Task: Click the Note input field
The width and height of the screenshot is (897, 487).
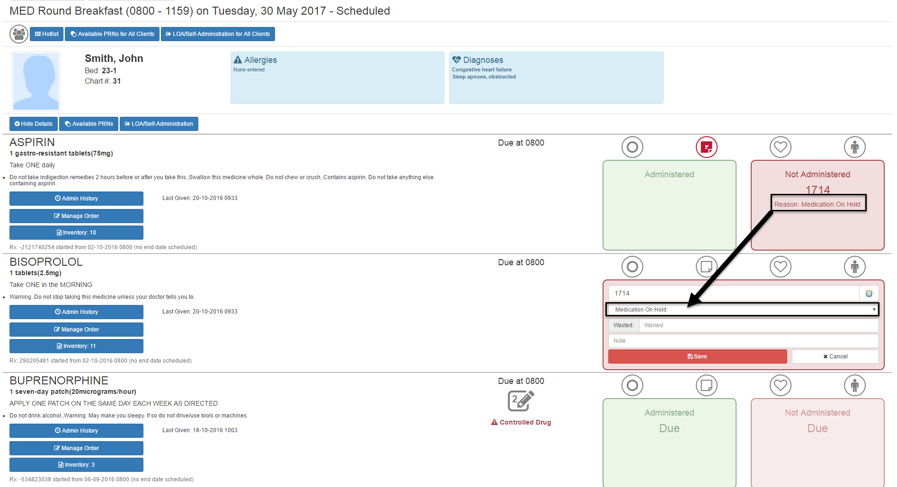Action: [743, 341]
